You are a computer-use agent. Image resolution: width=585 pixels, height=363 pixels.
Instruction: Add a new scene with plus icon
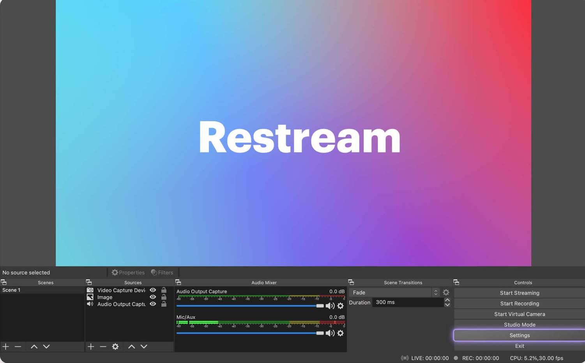coord(6,346)
